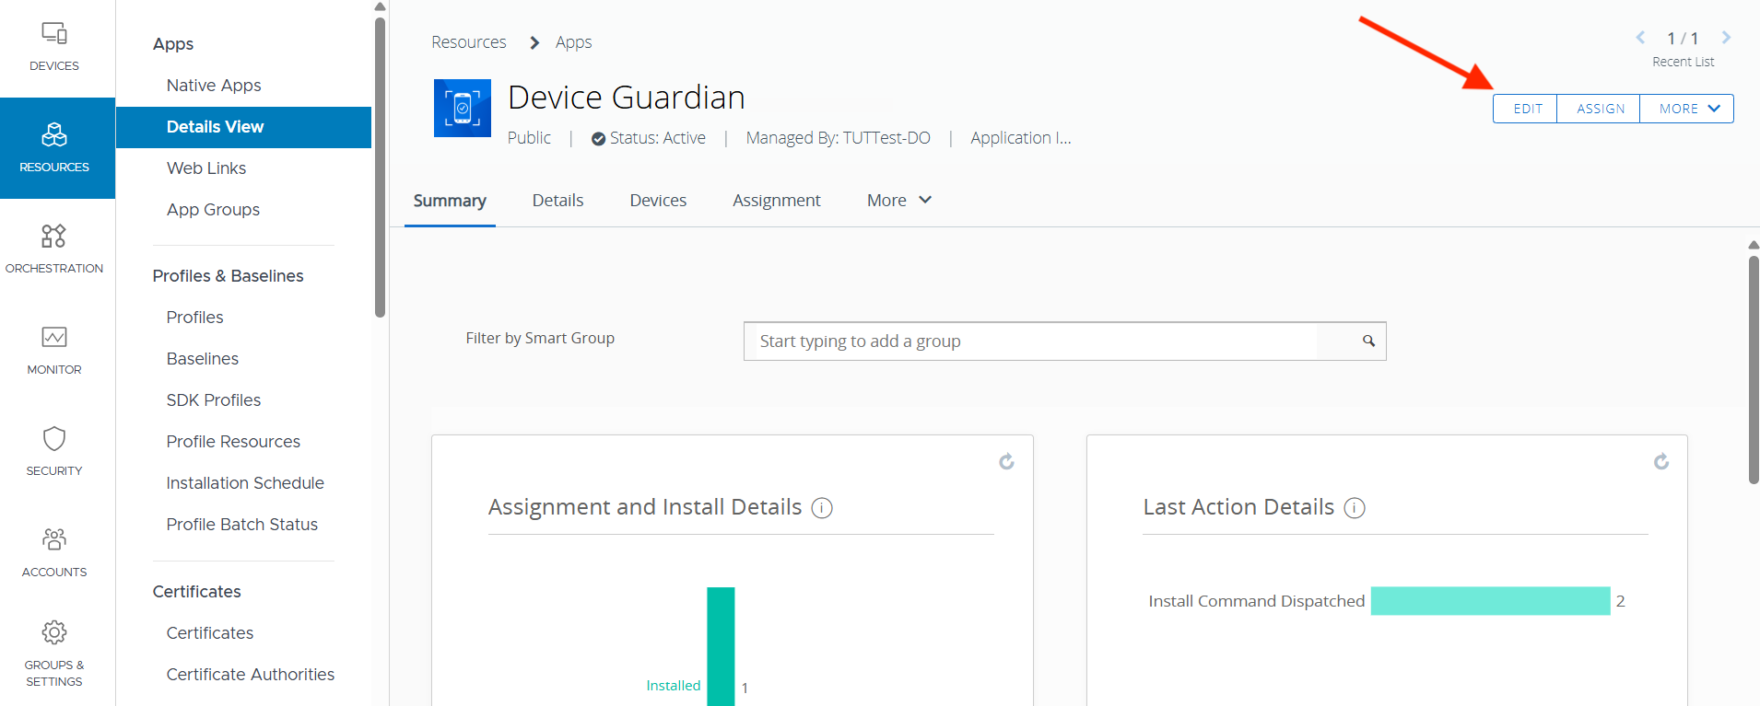
Task: Go to next item in Recent List
Action: coord(1726,38)
